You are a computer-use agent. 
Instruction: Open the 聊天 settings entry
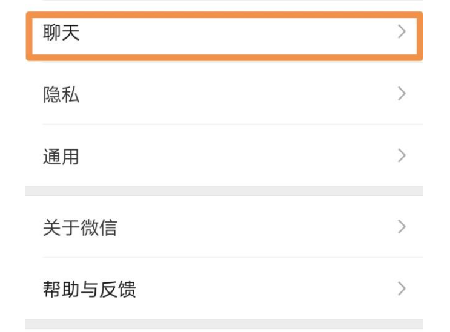(x=224, y=33)
